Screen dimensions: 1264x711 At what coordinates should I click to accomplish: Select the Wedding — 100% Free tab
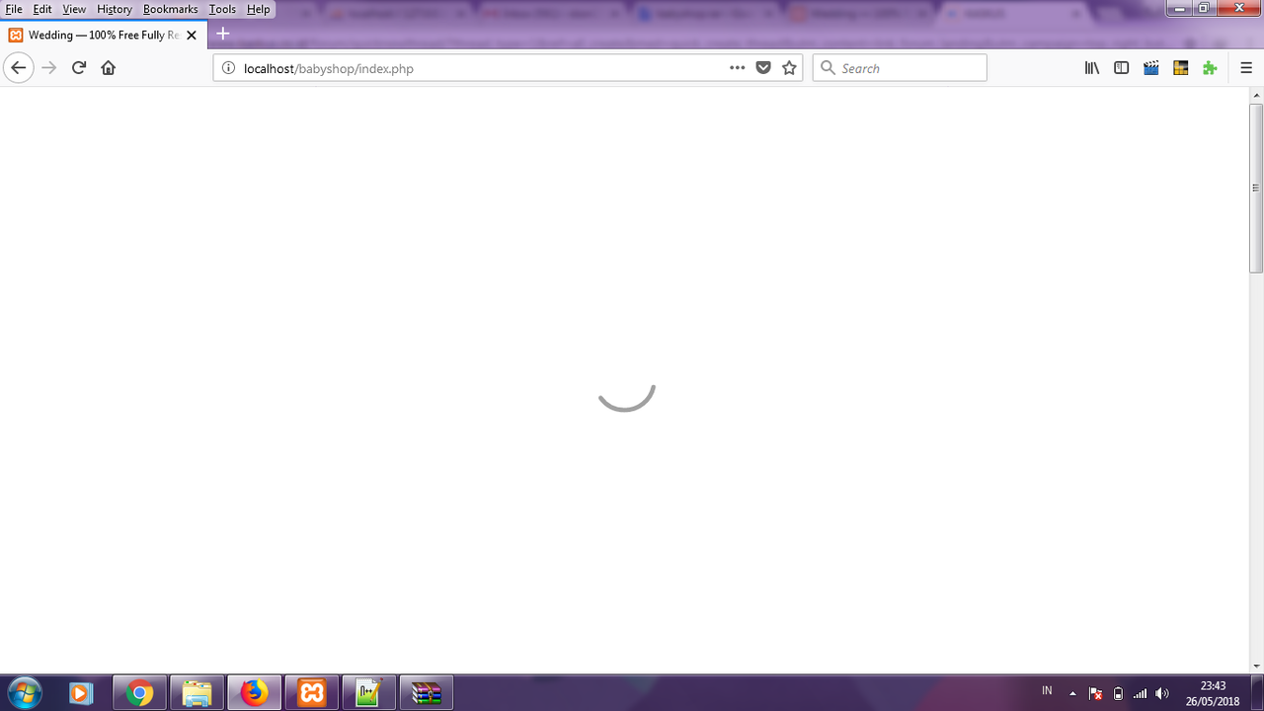(103, 35)
